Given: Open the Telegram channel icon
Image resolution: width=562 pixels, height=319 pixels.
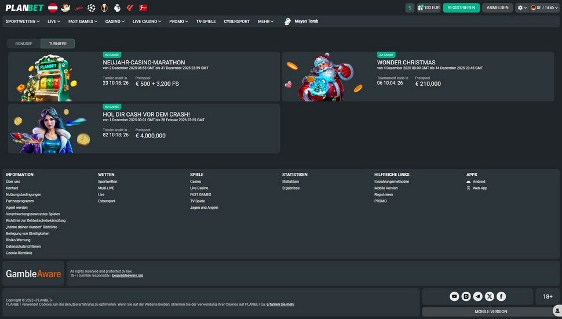Looking at the screenshot, I should click(478, 296).
